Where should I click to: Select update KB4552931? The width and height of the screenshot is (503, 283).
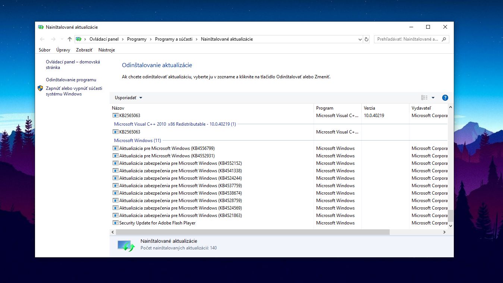(279, 156)
